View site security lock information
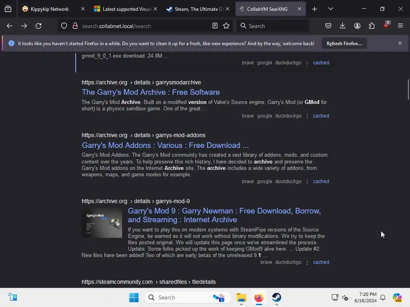Screen dimensions: 410x307 pos(75,26)
